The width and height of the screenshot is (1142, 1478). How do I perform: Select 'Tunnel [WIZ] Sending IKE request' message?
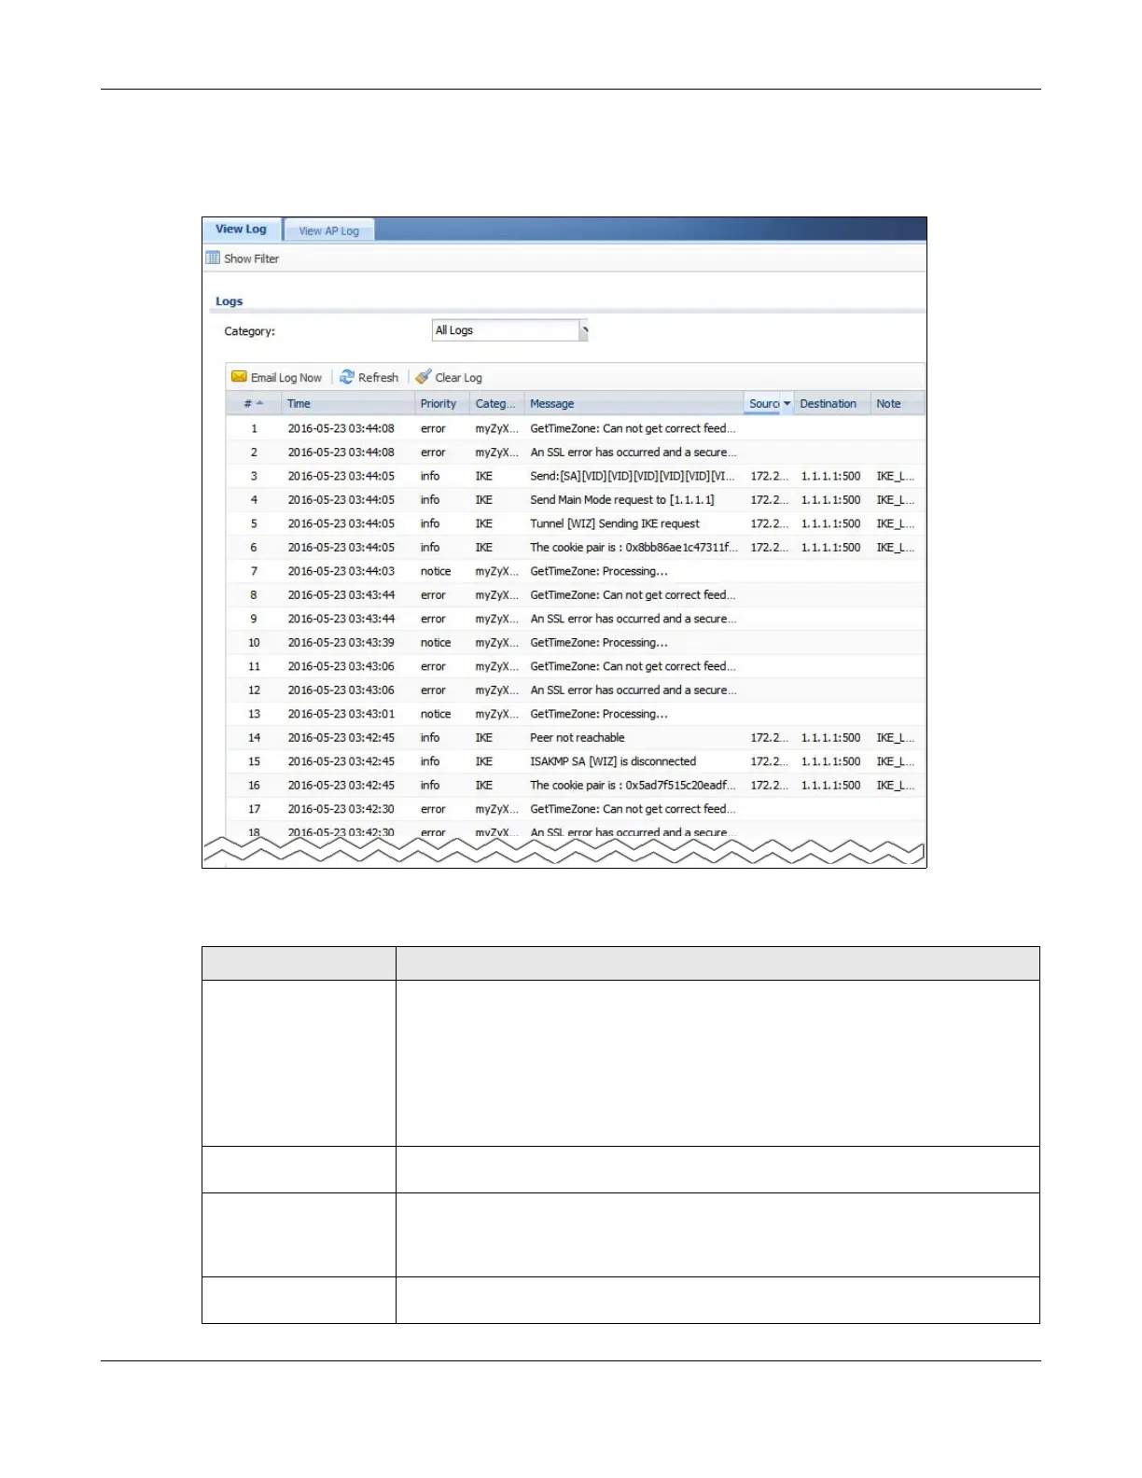click(x=615, y=523)
